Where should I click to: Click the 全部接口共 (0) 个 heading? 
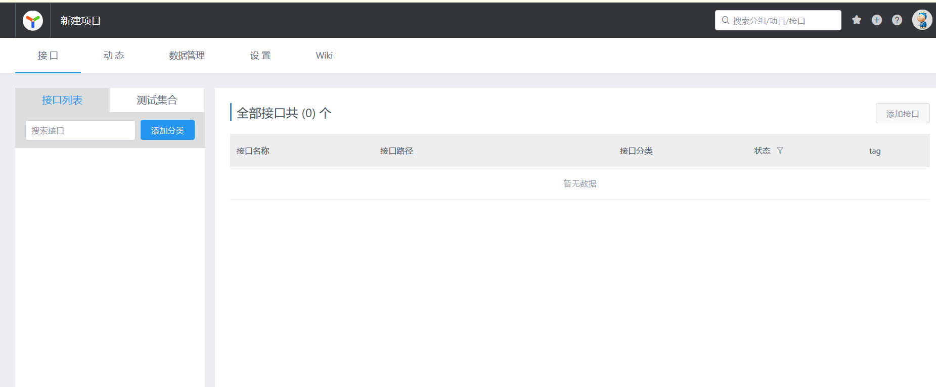284,113
